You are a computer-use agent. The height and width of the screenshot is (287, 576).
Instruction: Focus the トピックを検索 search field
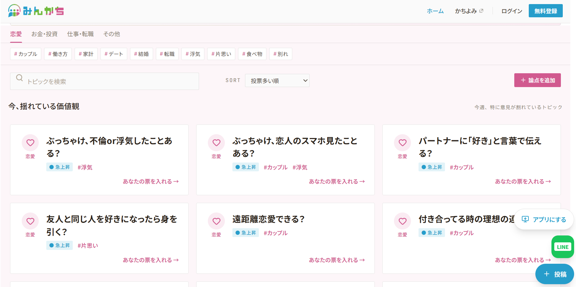point(105,81)
